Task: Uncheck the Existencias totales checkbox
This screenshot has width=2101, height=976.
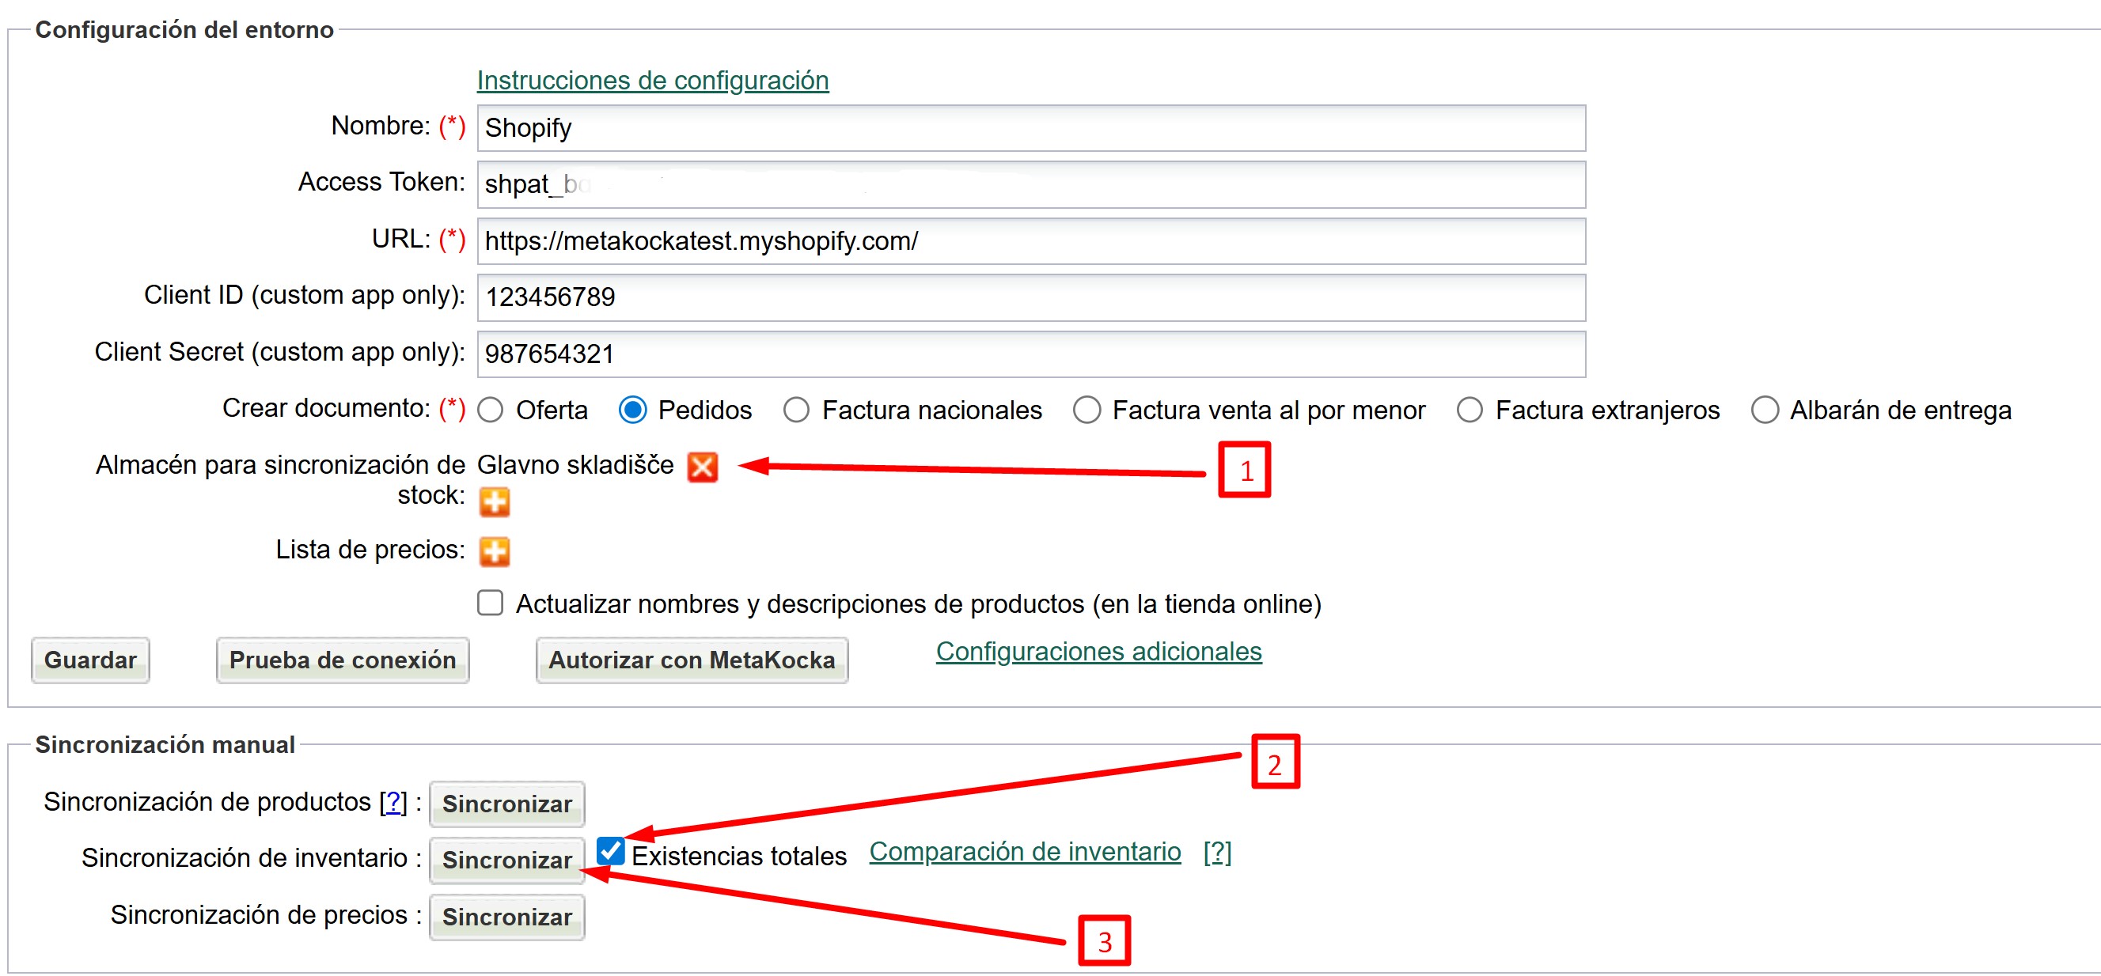Action: click(x=610, y=852)
